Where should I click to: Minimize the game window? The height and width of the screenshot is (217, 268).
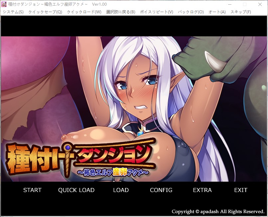point(229,4)
